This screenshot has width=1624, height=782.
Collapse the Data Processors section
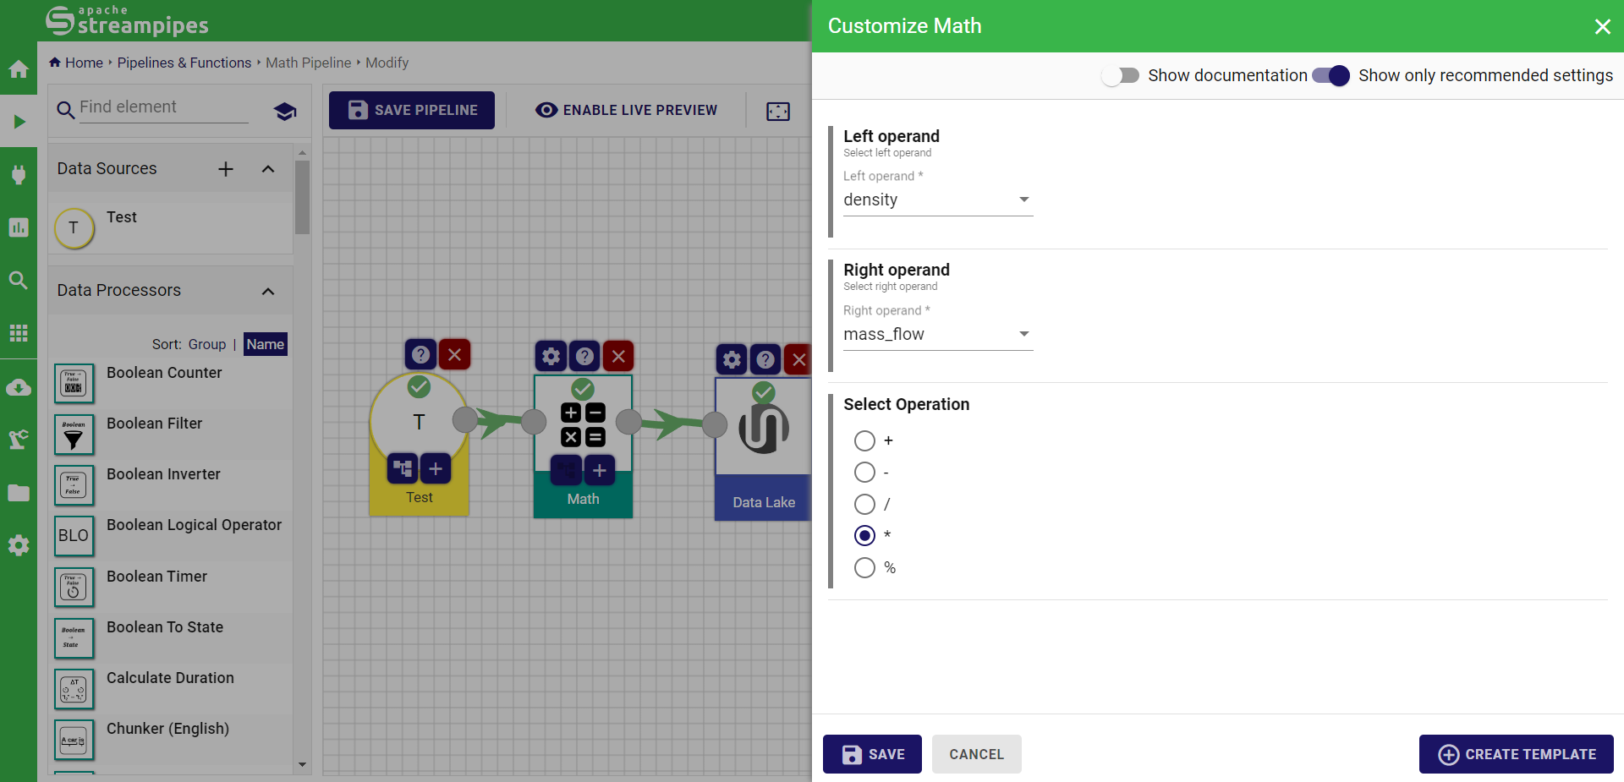coord(268,291)
